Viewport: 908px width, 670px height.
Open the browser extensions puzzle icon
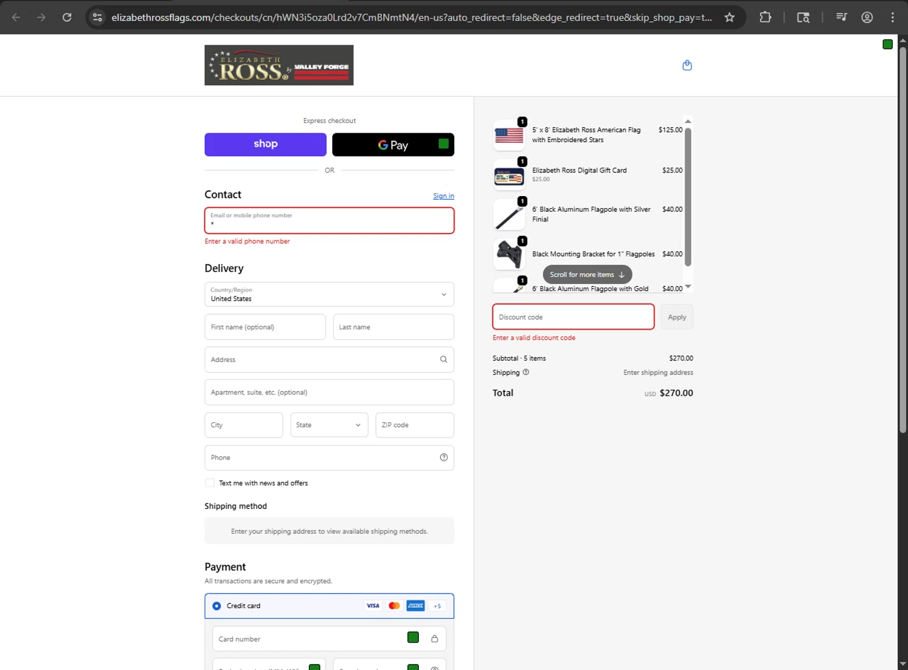(x=765, y=17)
